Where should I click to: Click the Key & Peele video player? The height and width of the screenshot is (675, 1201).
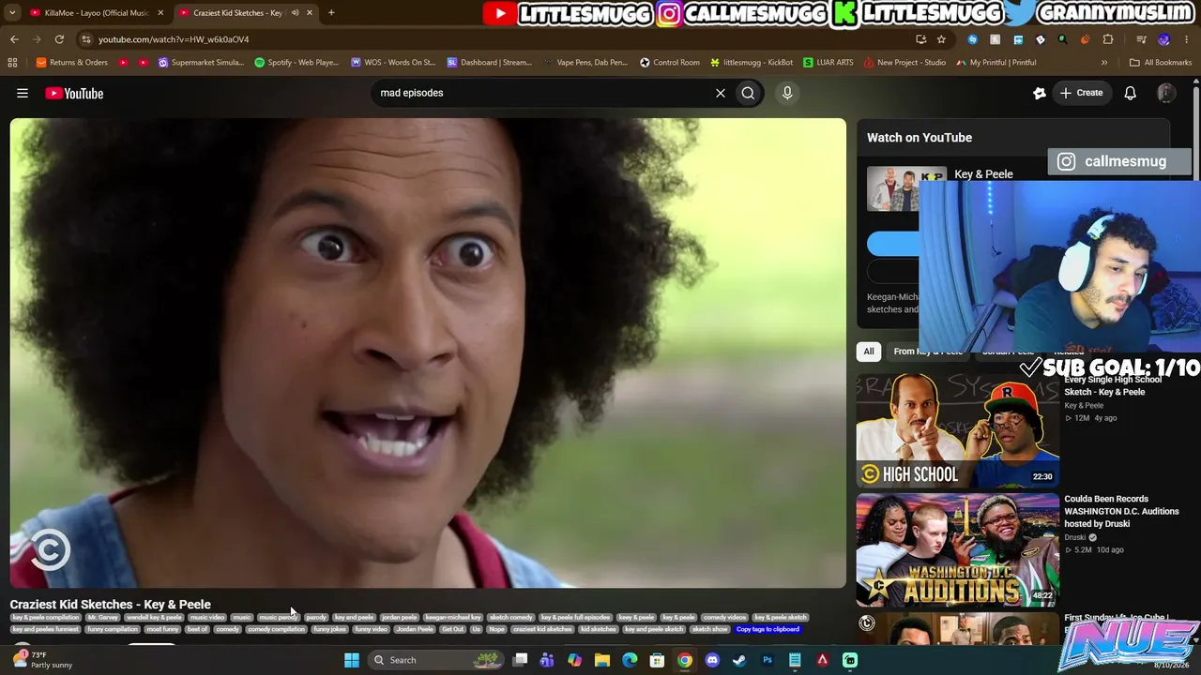coord(428,352)
